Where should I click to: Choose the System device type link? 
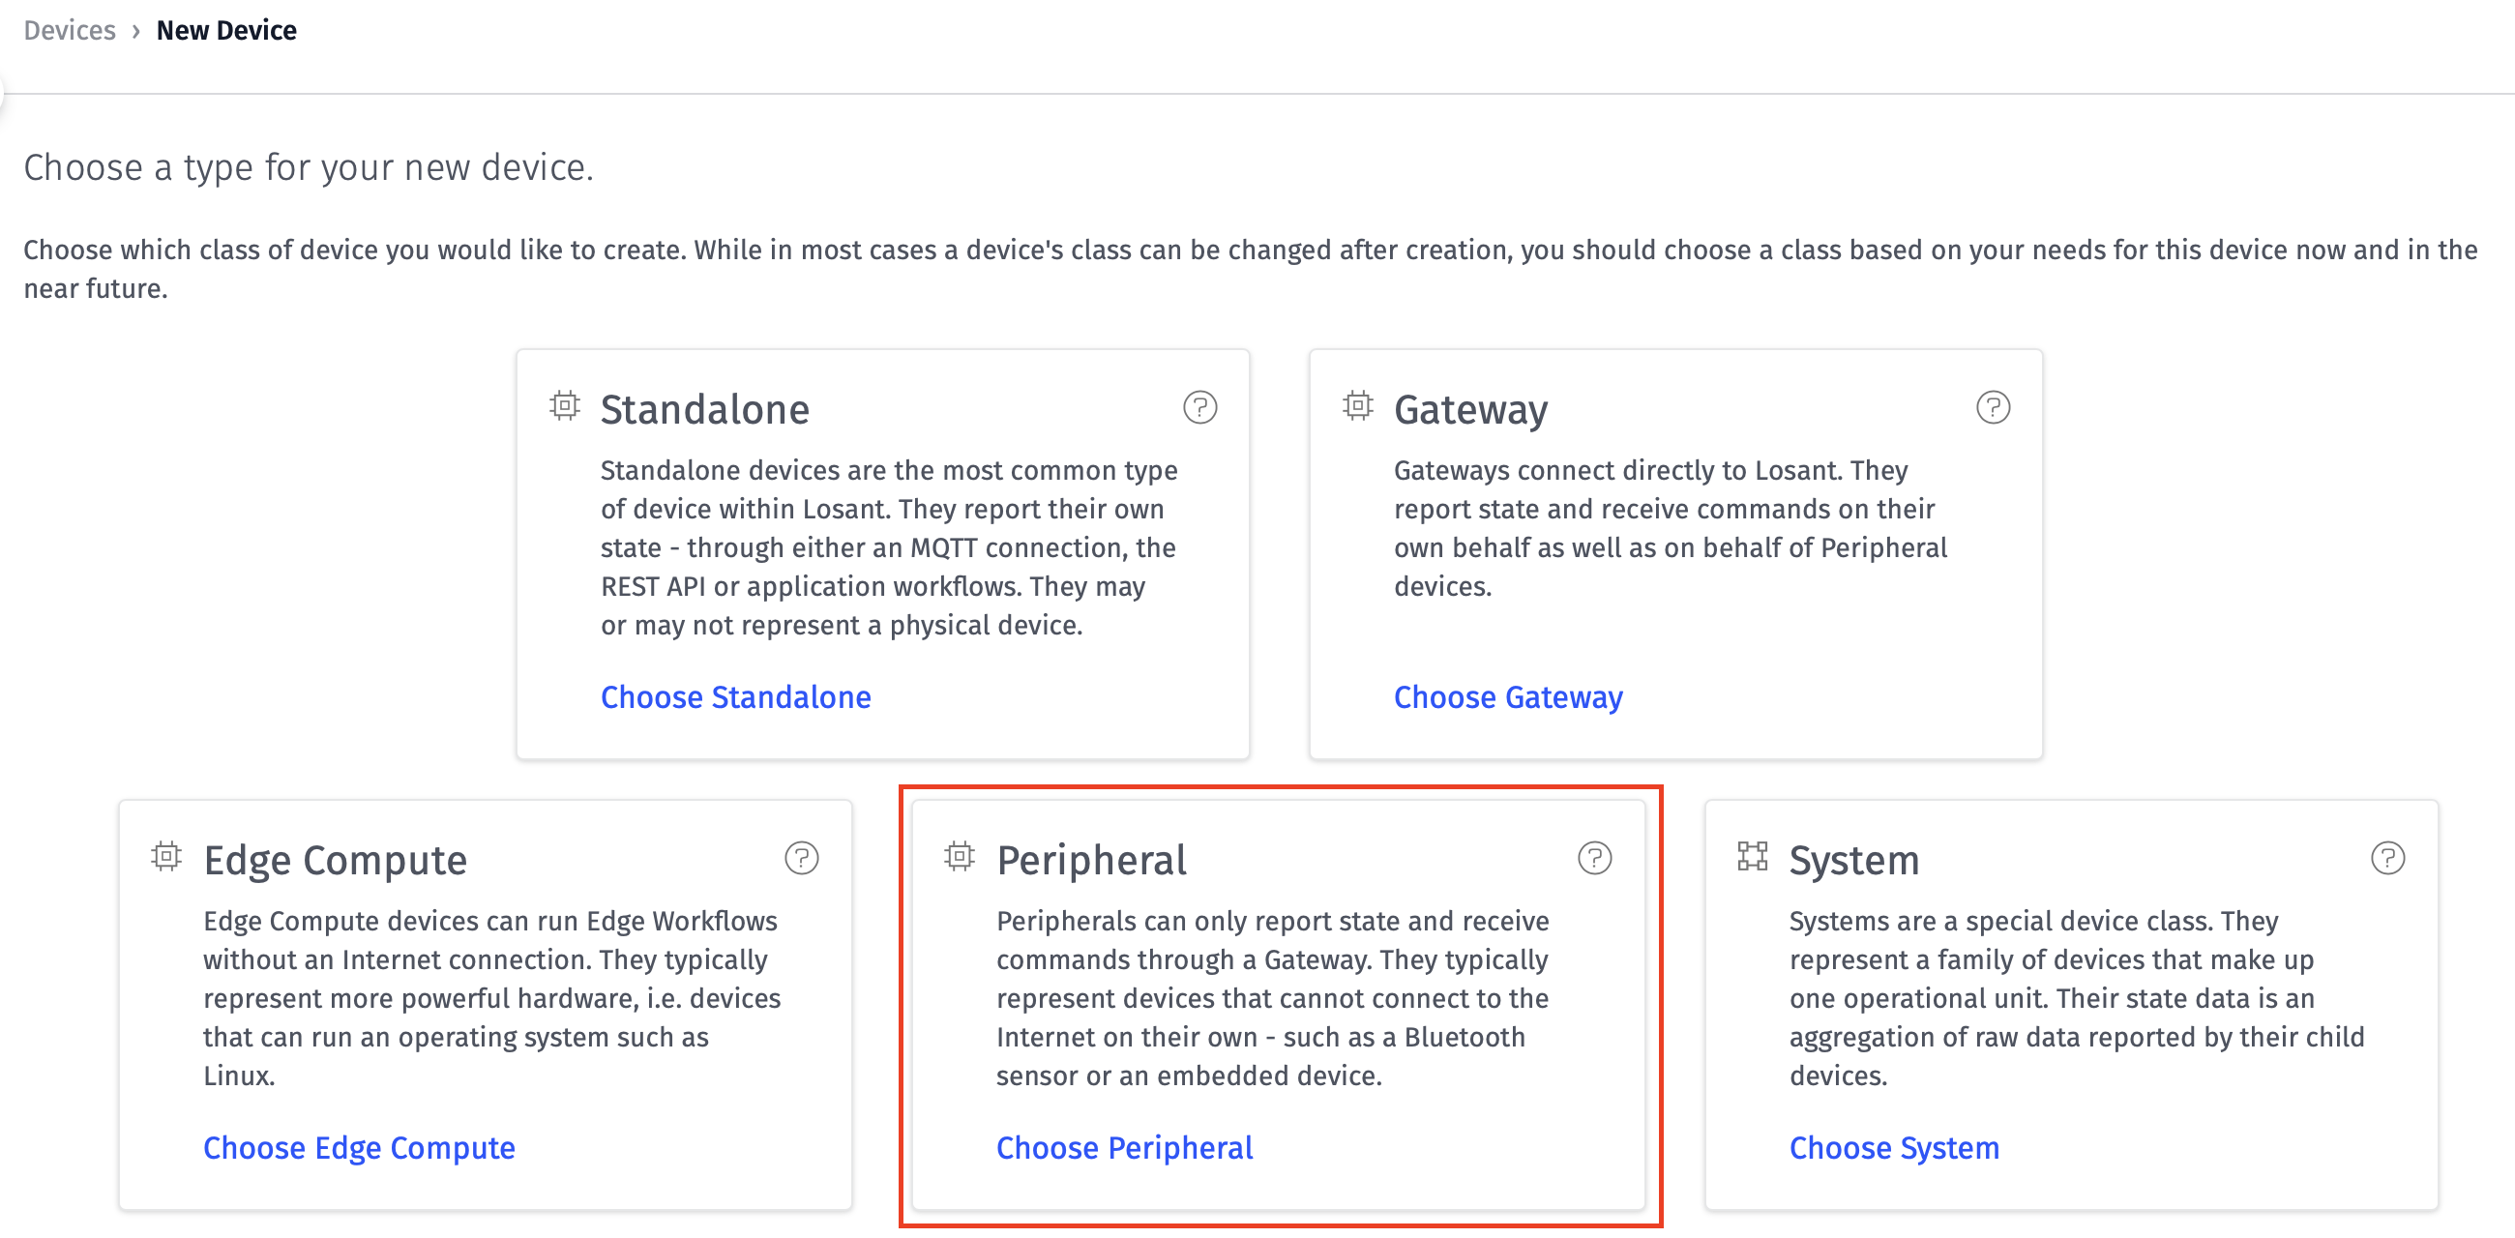(x=1894, y=1148)
